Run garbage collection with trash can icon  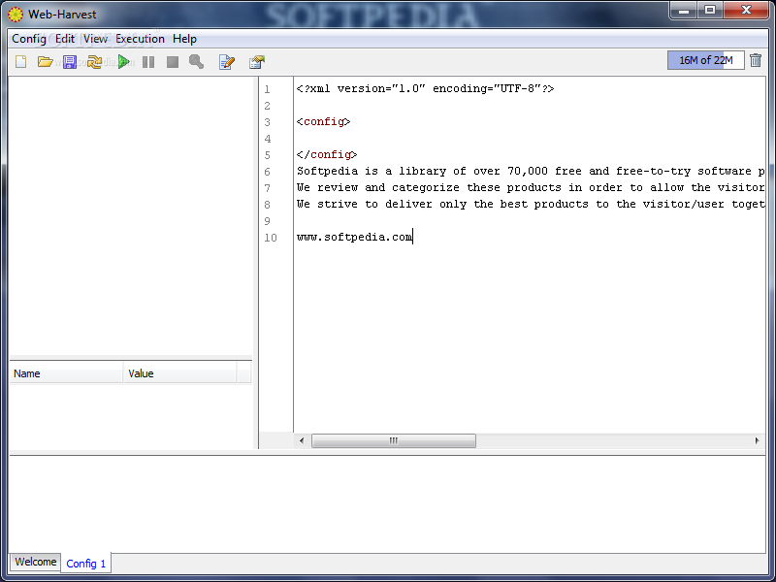[x=756, y=60]
